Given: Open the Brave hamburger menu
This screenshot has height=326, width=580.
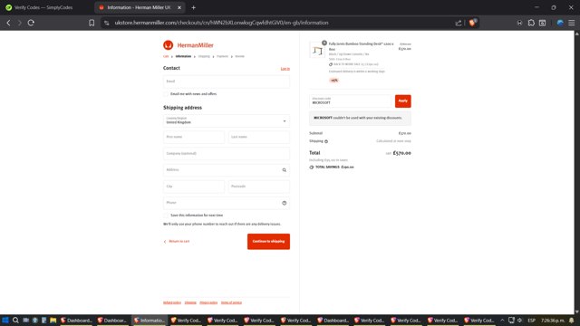Looking at the screenshot, I should pos(572,23).
